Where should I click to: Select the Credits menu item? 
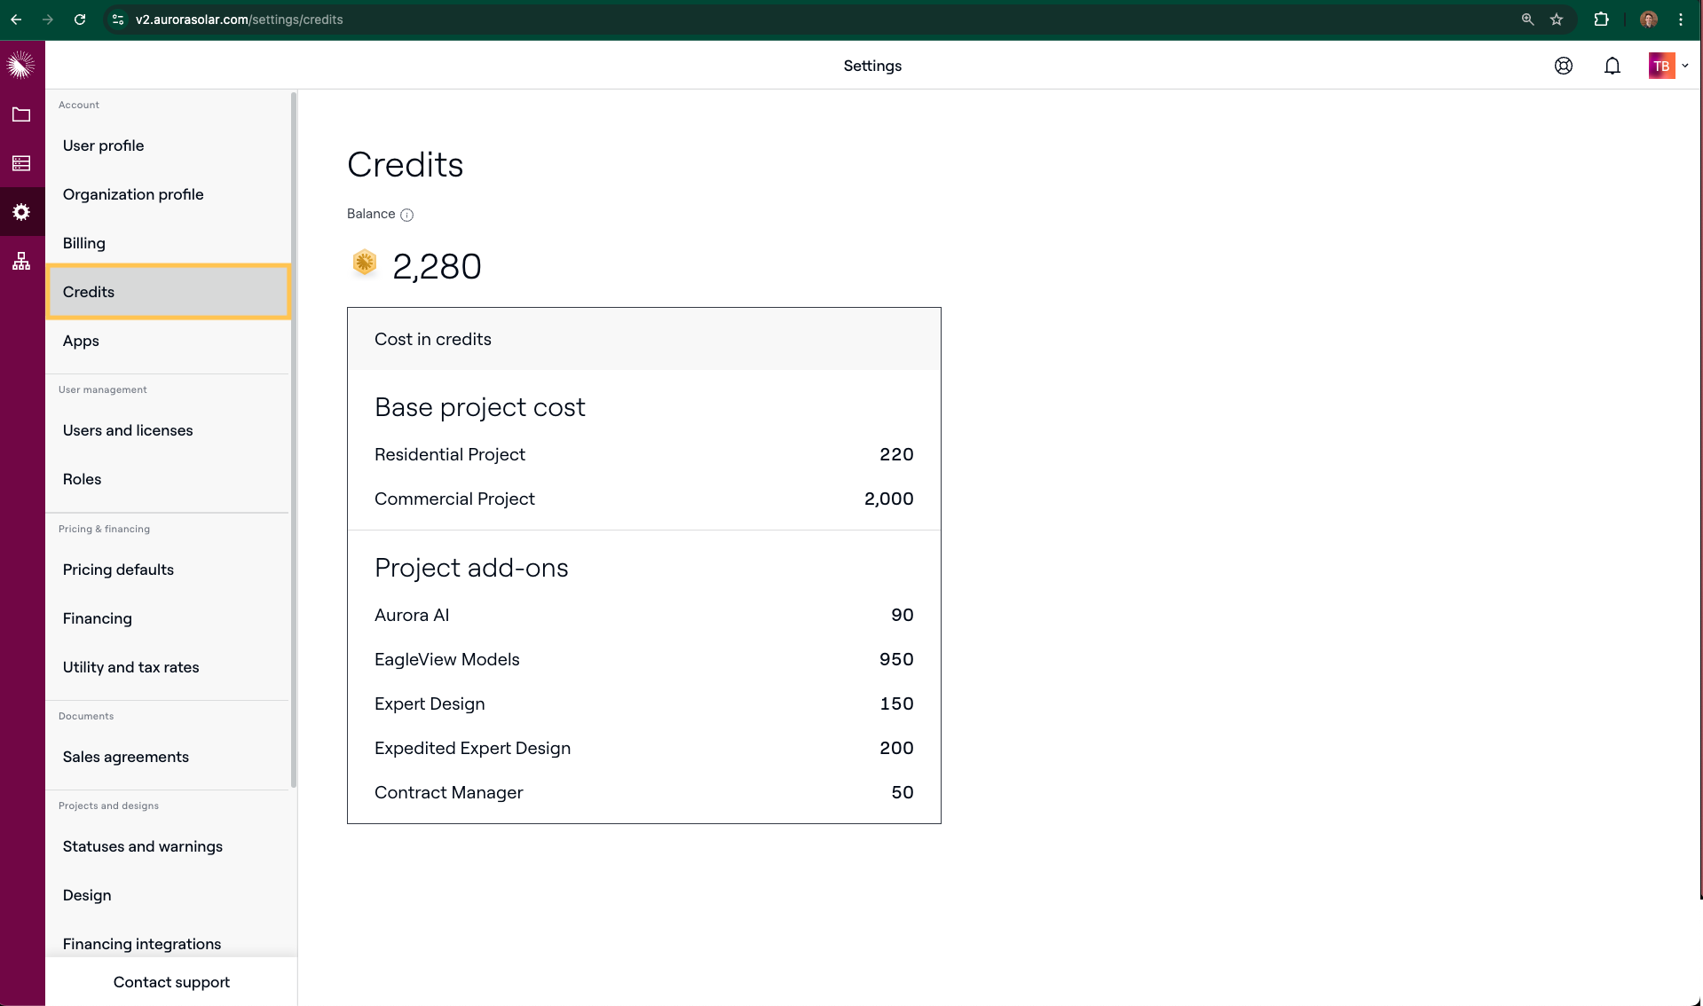(x=168, y=292)
